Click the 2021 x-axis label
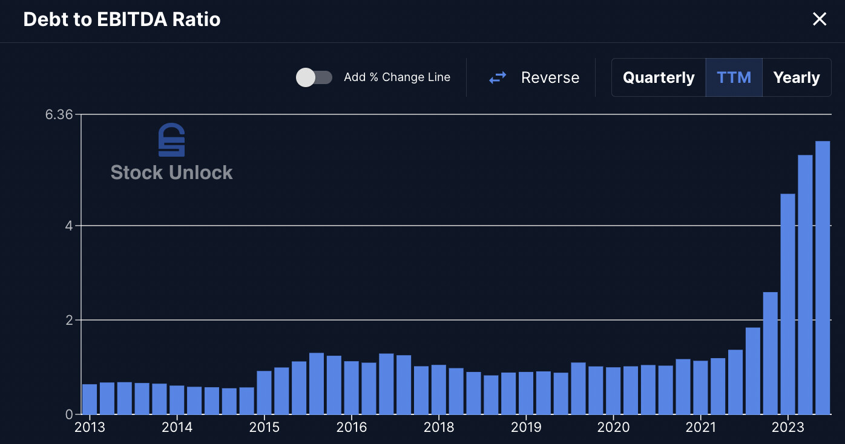This screenshot has height=444, width=845. click(x=700, y=427)
